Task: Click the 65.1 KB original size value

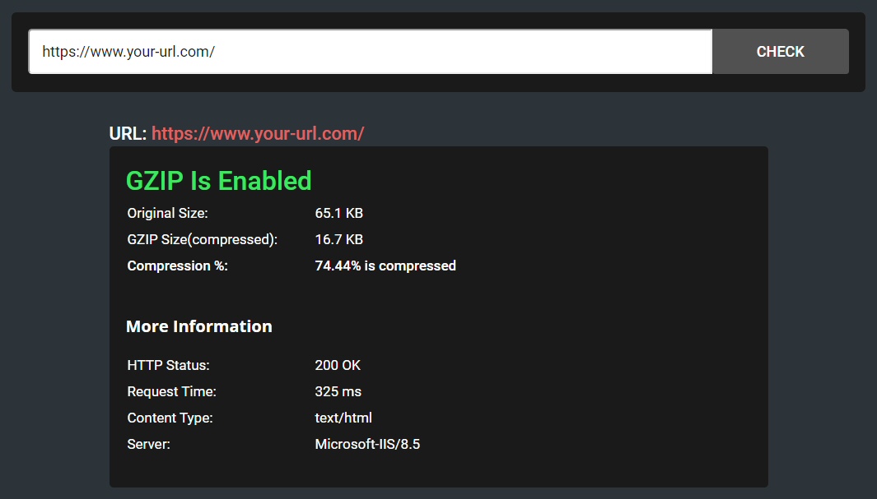Action: [x=338, y=214]
